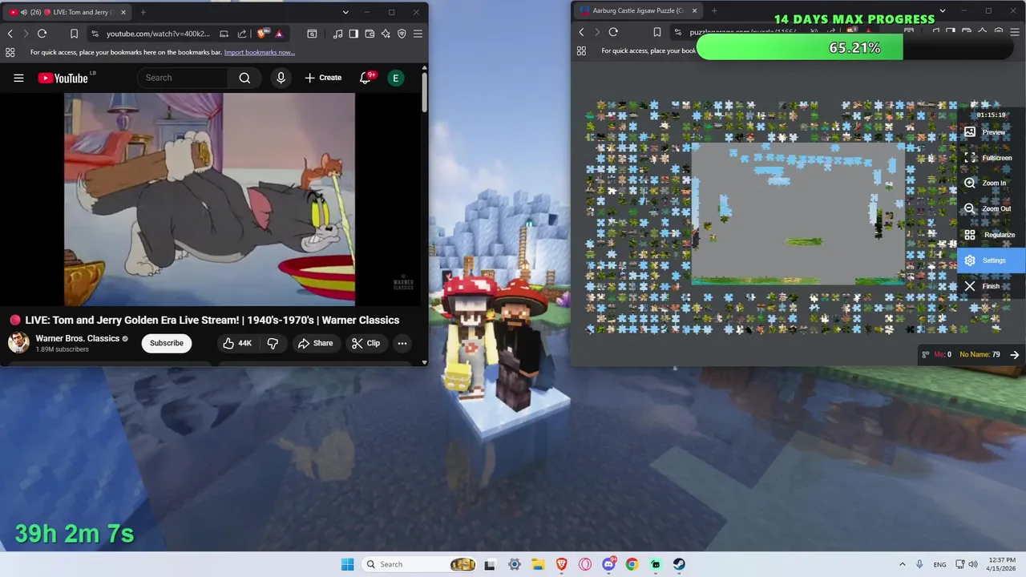Like the Tom and Jerry live stream
The width and height of the screenshot is (1026, 577).
238,343
